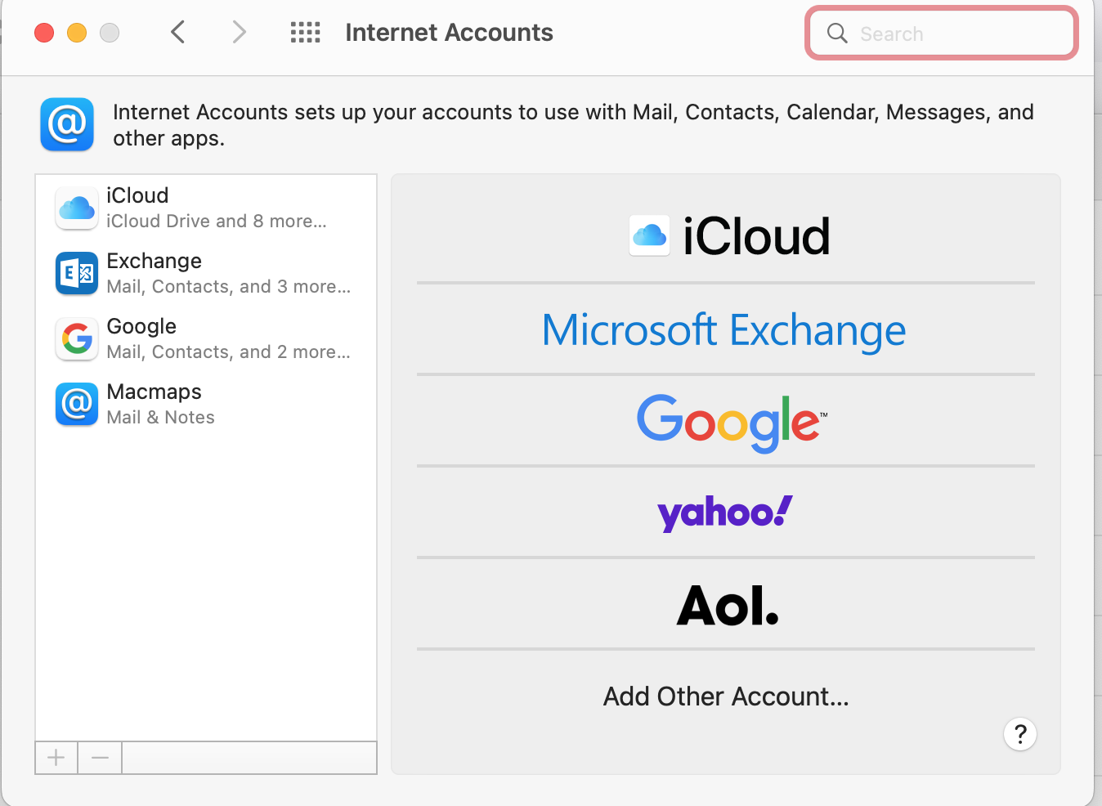The image size is (1102, 806).
Task: Click the Macmaps @ account icon
Action: click(77, 404)
